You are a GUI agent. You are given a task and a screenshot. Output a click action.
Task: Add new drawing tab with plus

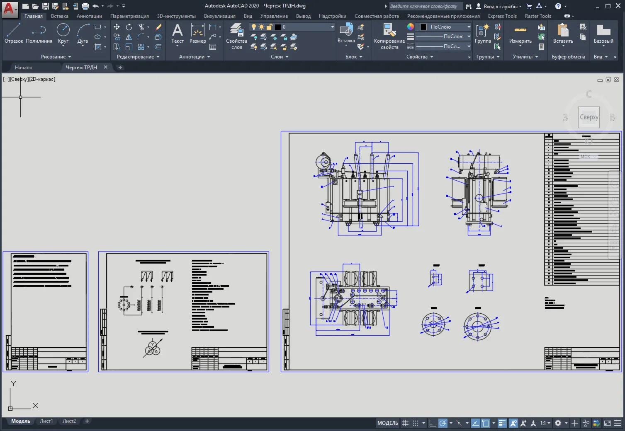click(120, 67)
